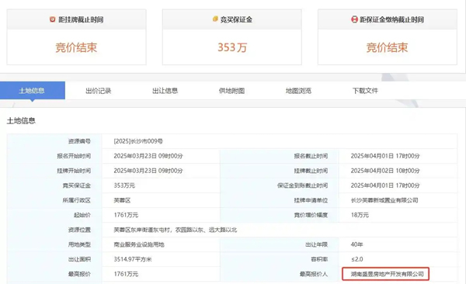Viewport: 466px width, 284px height.
Task: Click the 资源位置 address value
Action: tap(176, 230)
